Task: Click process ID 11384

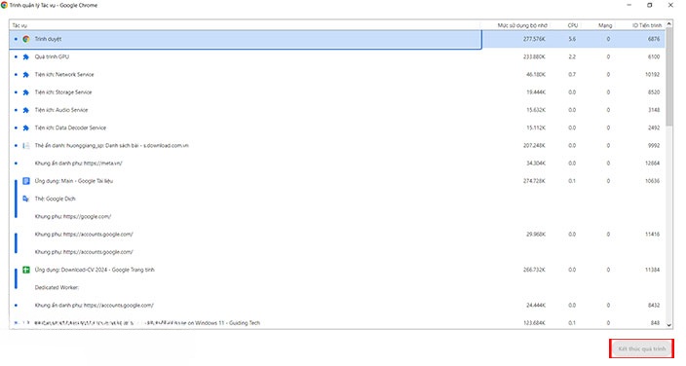Action: [x=652, y=270]
